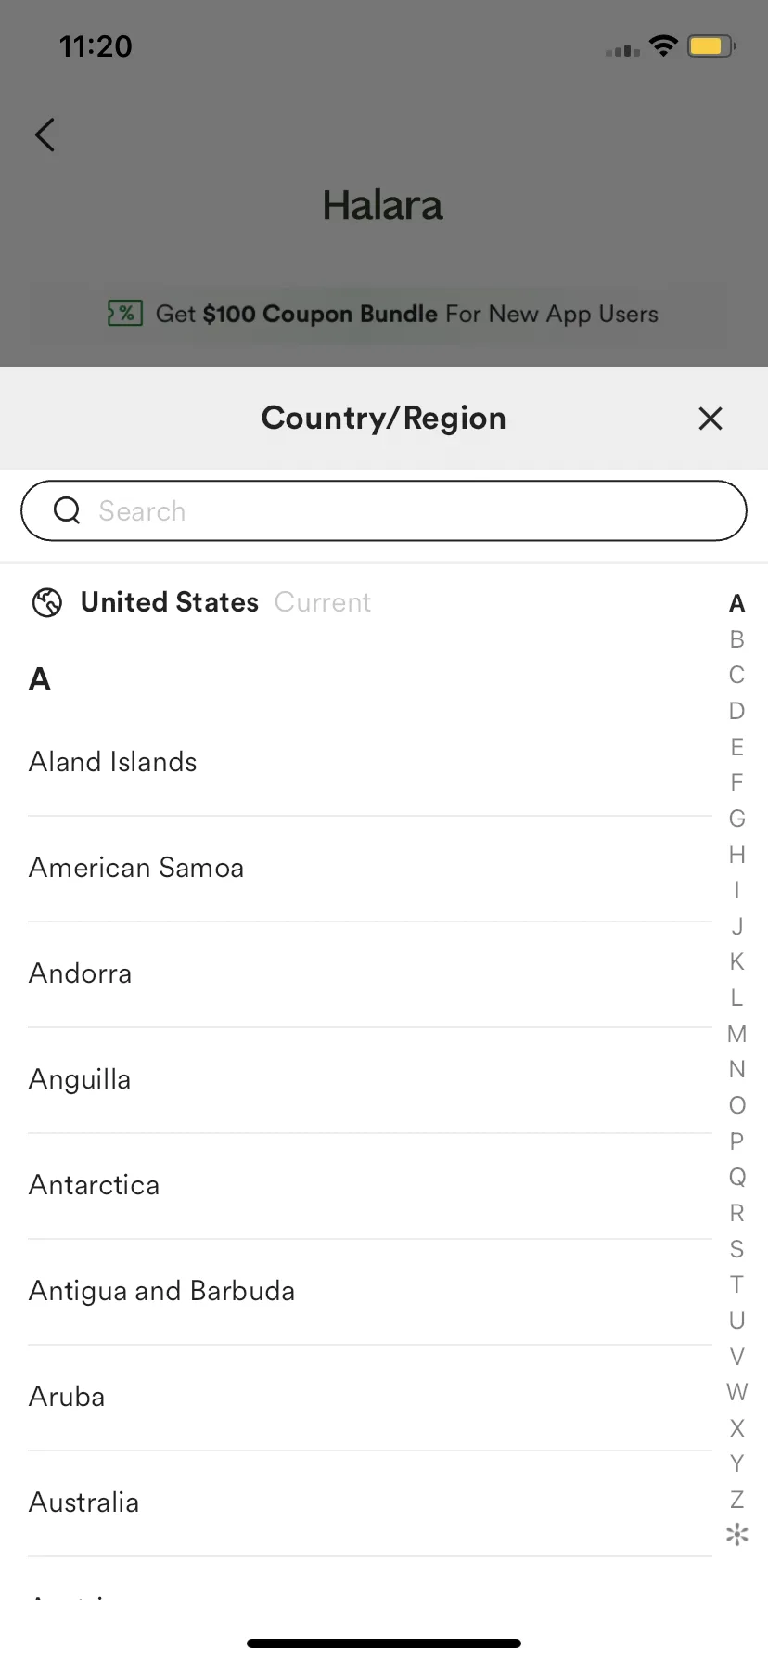Pick Aruba from the list

pyautogui.click(x=67, y=1398)
